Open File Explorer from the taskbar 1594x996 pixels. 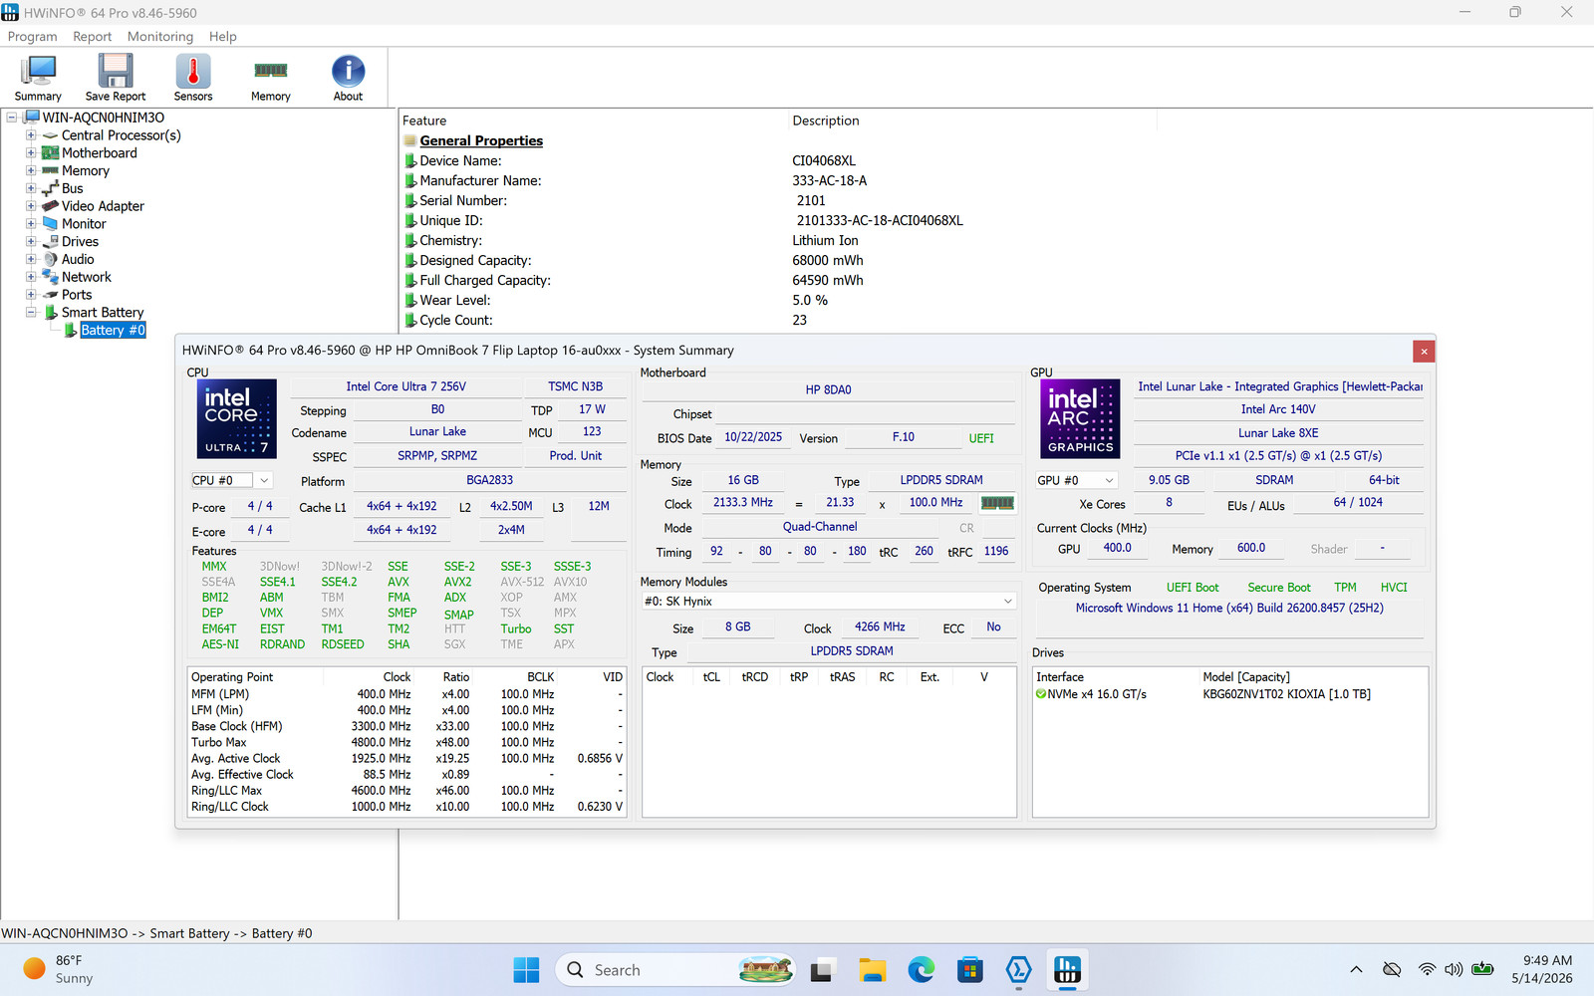(873, 970)
